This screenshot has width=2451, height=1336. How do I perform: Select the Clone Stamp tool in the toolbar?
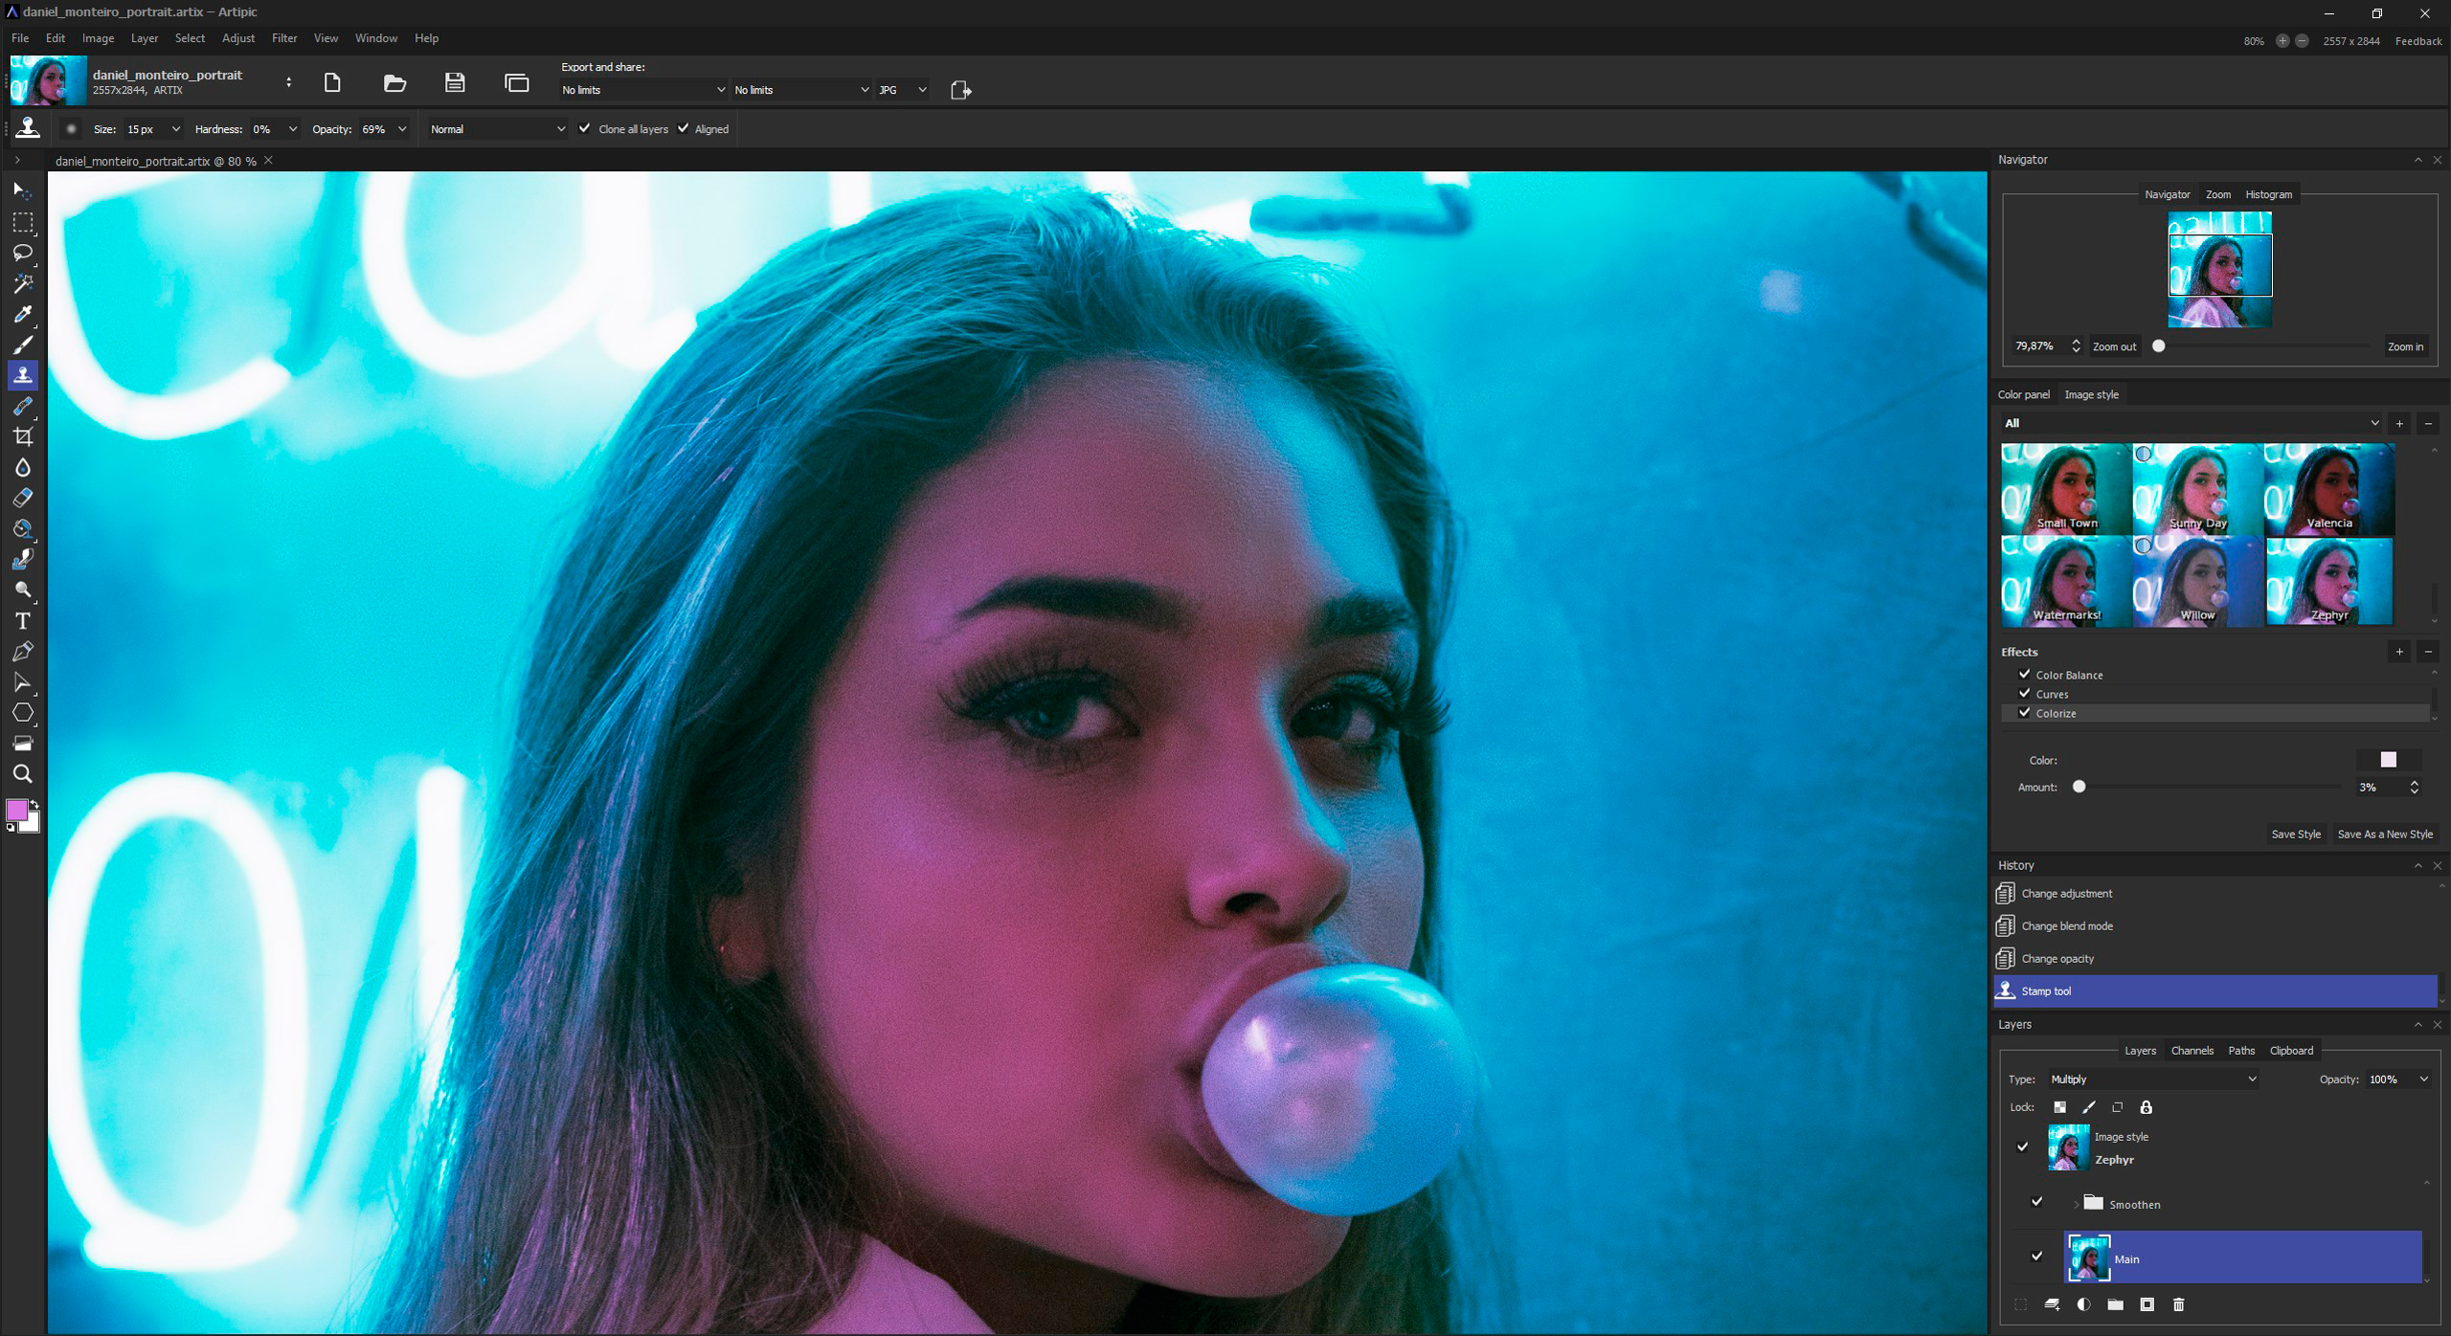[23, 374]
